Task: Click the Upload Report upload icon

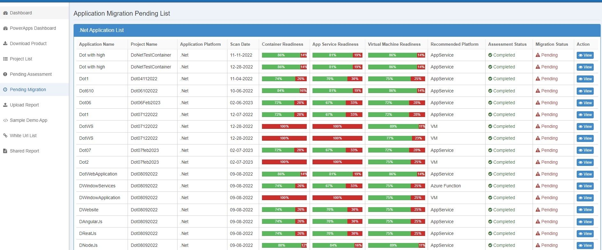Action: [x=5, y=105]
